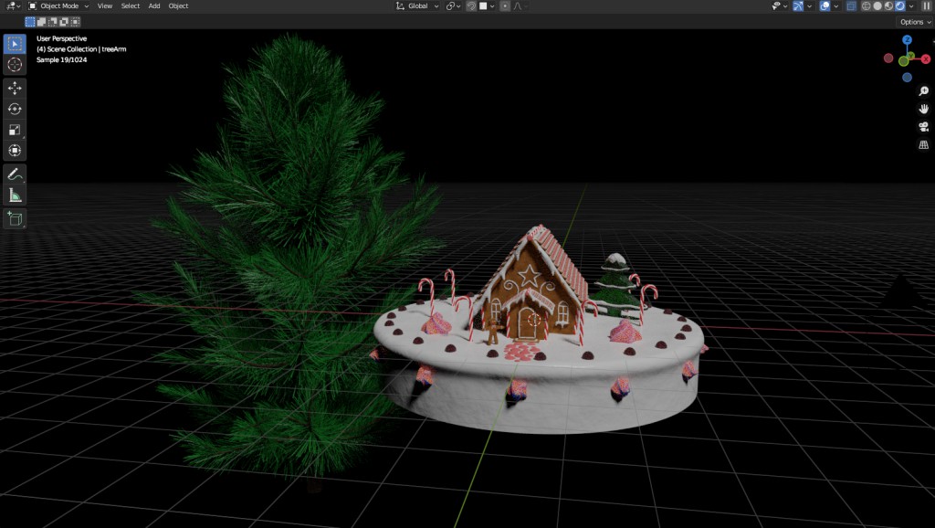This screenshot has height=528, width=935.
Task: Expand the Options dropdown
Action: [914, 22]
